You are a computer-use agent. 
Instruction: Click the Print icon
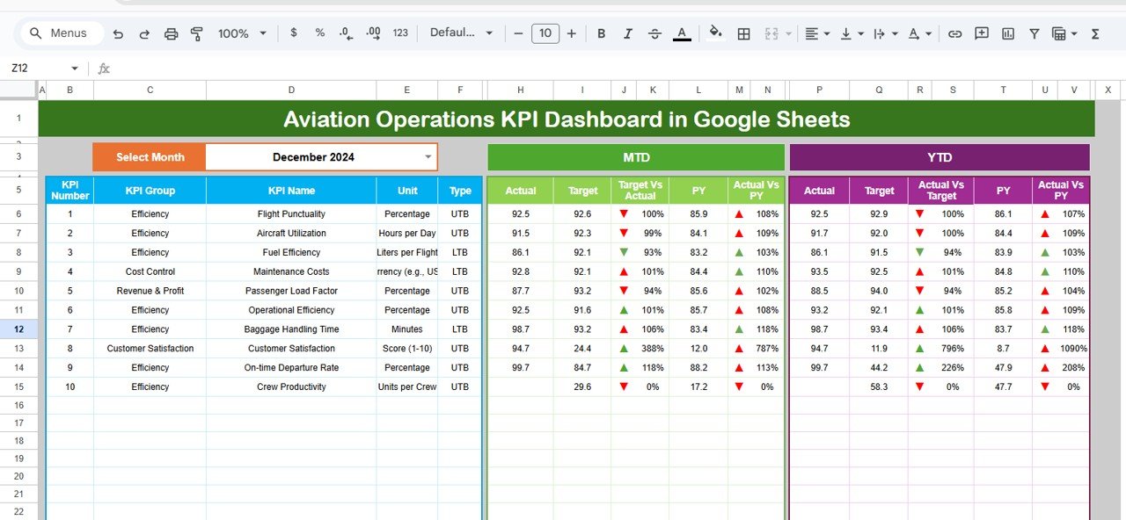[x=171, y=32]
